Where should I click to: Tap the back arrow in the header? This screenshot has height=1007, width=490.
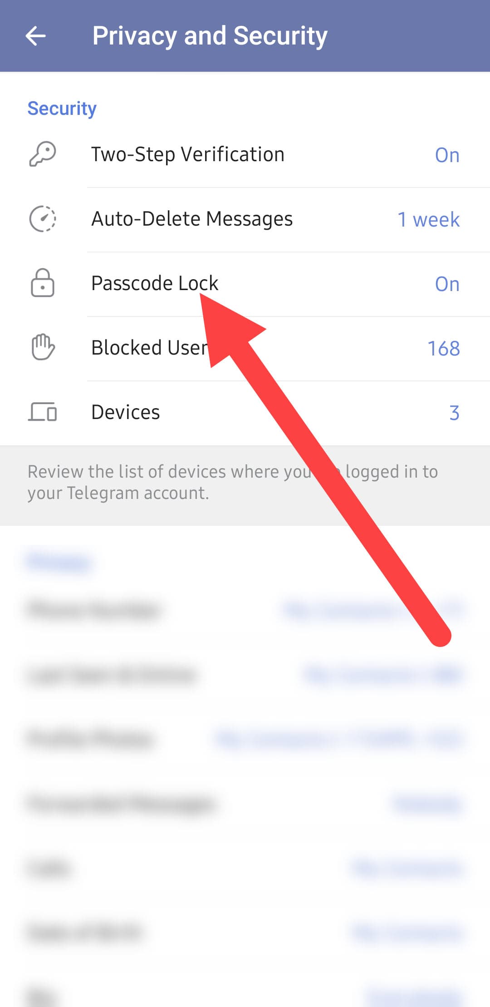[x=36, y=35]
